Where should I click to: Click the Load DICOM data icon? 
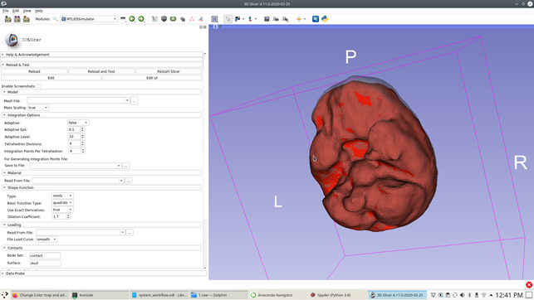click(17, 19)
